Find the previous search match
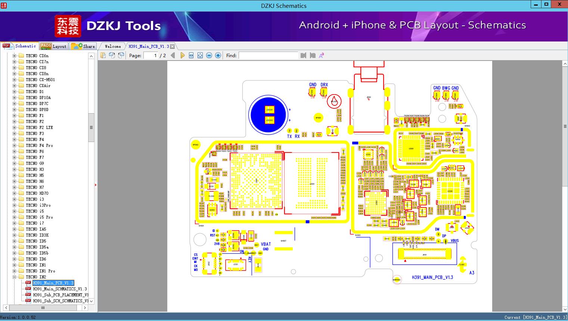The image size is (568, 321). click(303, 55)
